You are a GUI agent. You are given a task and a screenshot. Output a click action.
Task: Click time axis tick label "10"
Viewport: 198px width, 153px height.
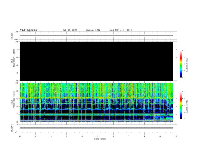176,136
